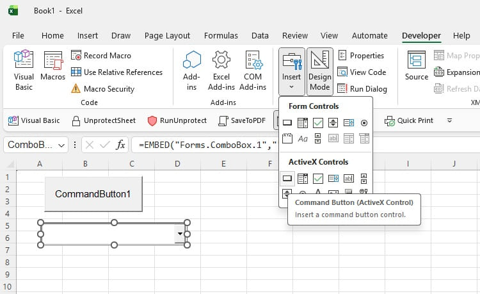Collapse the Insert controls dropdown

(x=291, y=71)
